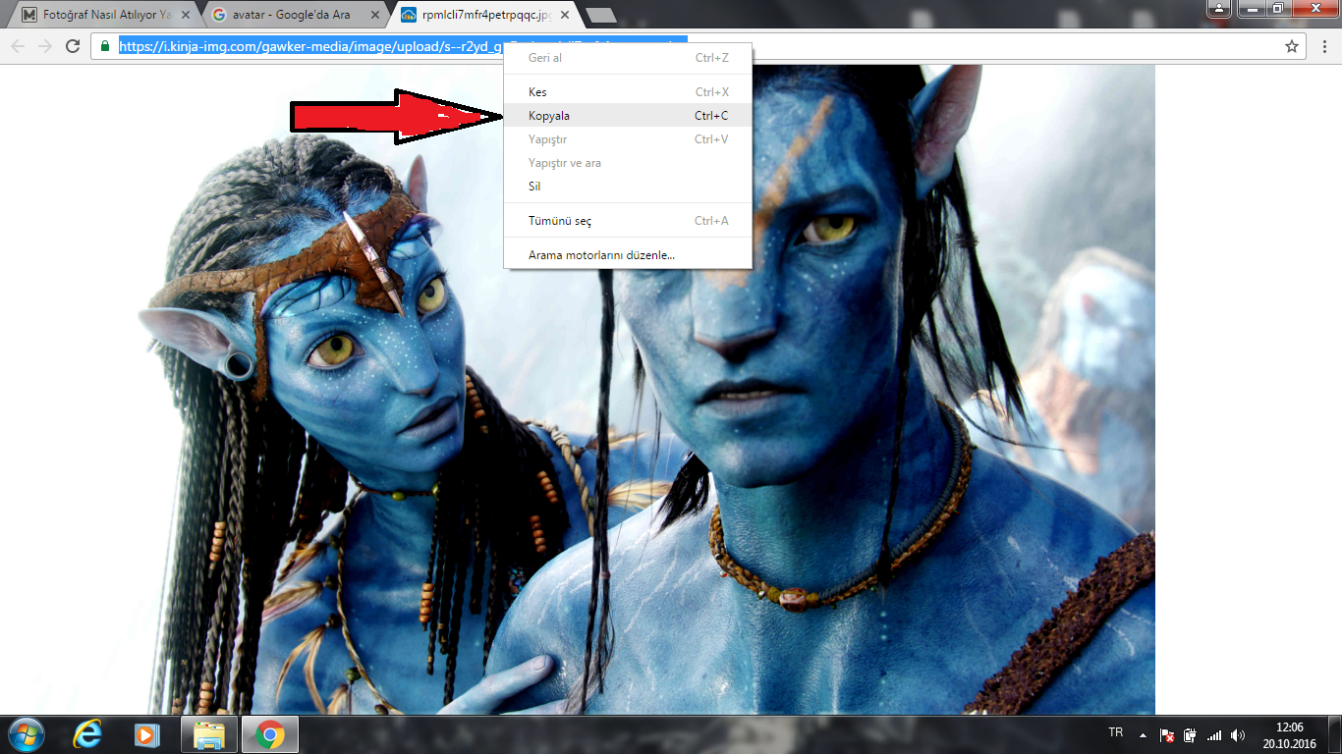The width and height of the screenshot is (1342, 754).
Task: Open the TR input language indicator
Action: click(1116, 733)
